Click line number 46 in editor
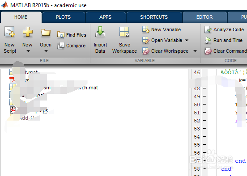 [x=197, y=72]
